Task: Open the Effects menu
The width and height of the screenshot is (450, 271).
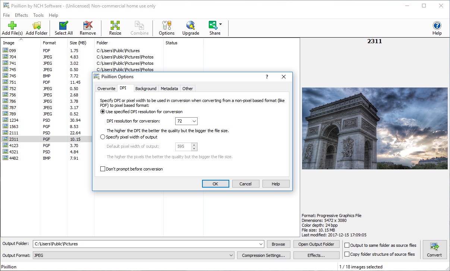Action: [21, 15]
